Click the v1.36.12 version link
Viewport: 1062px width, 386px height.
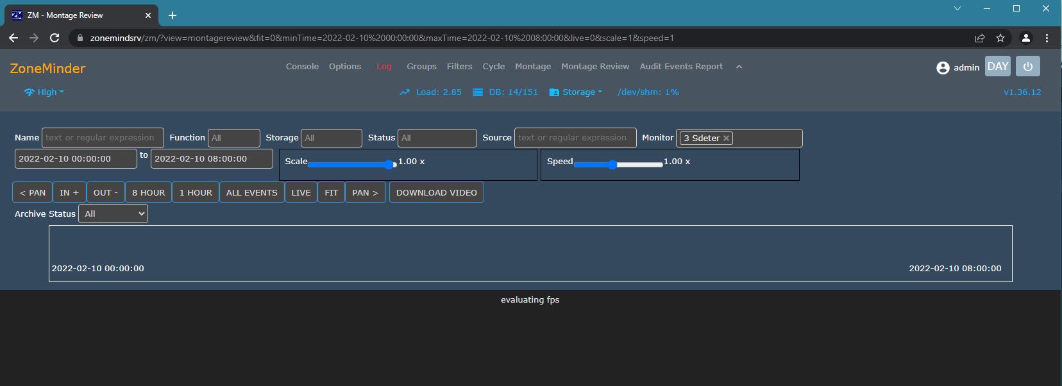click(x=1022, y=92)
